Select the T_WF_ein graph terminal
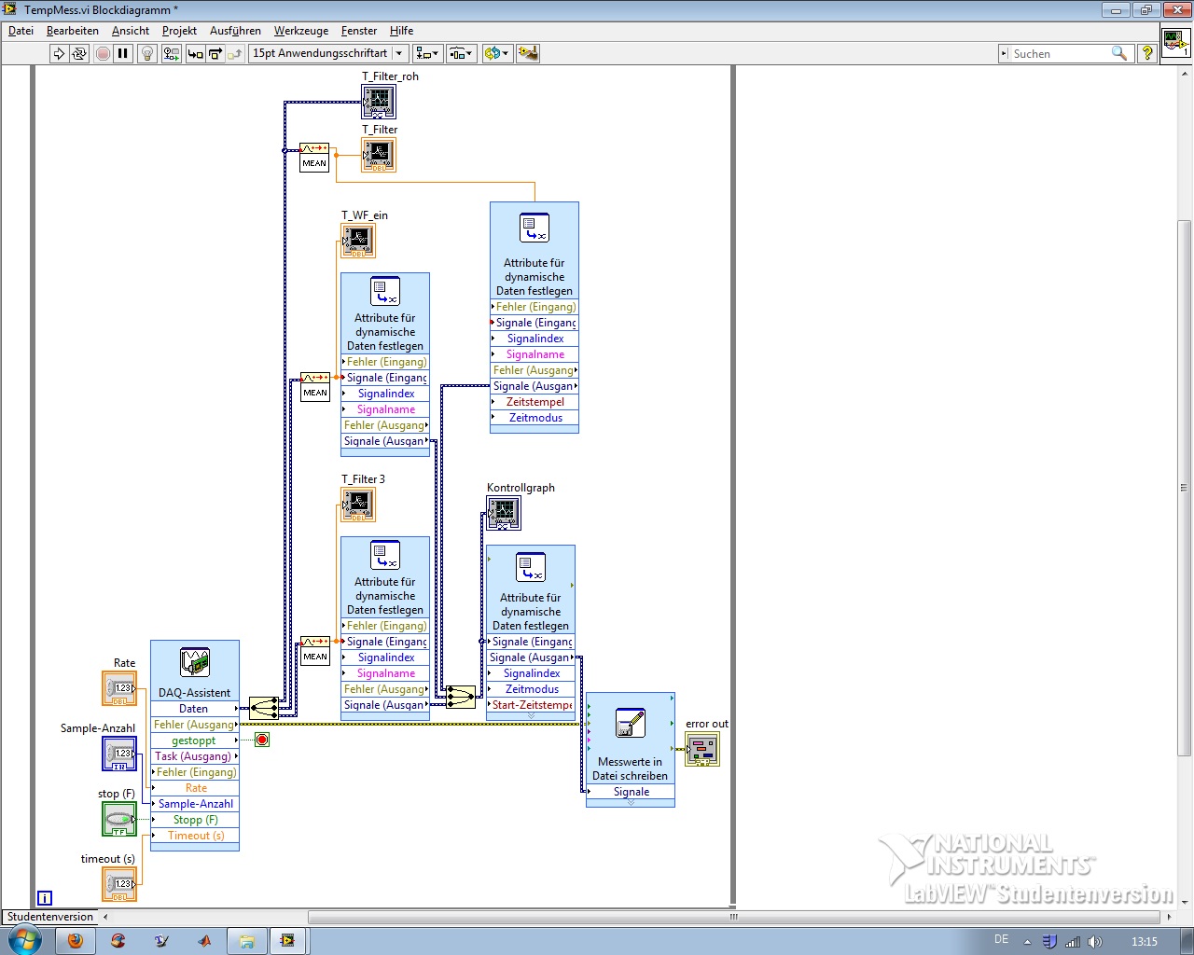Viewport: 1194px width, 955px height. (358, 241)
